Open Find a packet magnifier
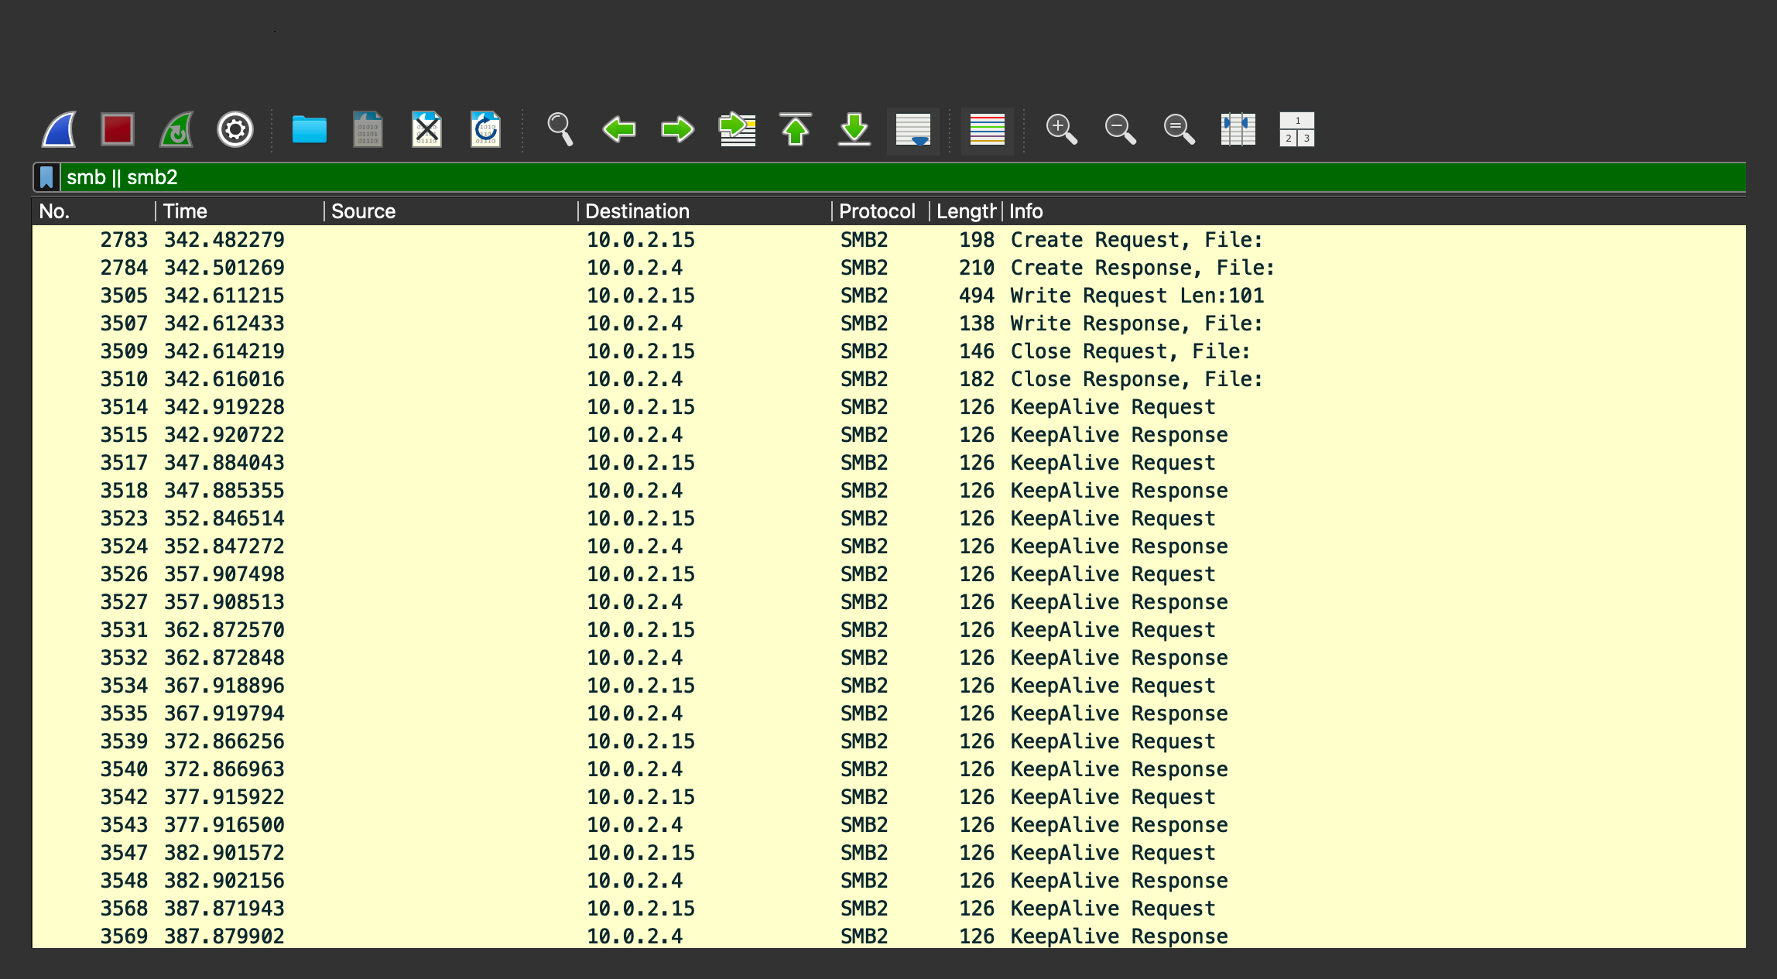1777x979 pixels. [560, 129]
